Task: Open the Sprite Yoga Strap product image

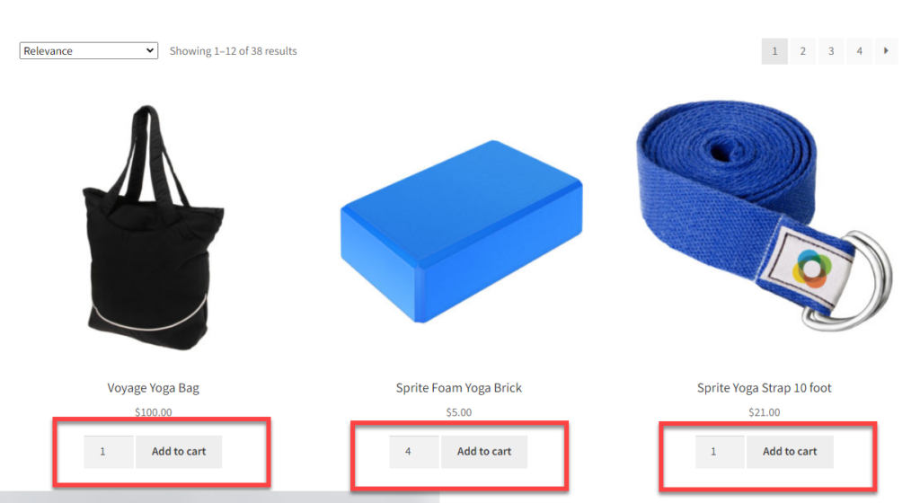Action: point(764,216)
